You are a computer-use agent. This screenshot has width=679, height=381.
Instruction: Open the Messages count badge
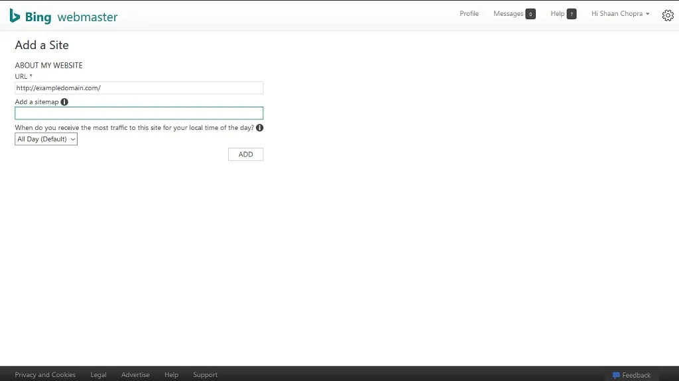click(530, 14)
